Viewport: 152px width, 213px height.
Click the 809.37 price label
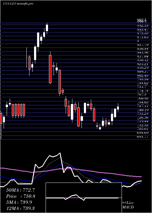tap(143, 72)
